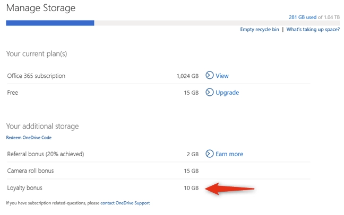Open the View link for Office 365 subscription
Screen dimensions: 344x215
(x=222, y=76)
